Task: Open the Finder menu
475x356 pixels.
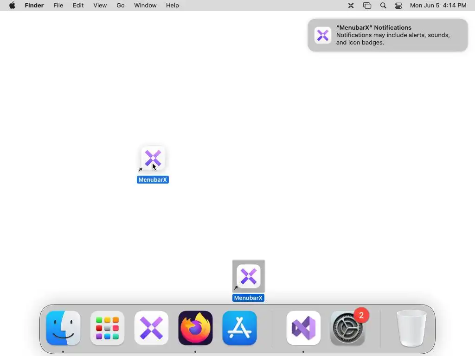Action: pyautogui.click(x=34, y=6)
